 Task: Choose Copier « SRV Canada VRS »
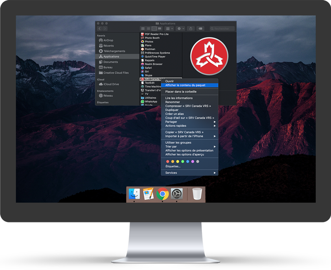189,132
